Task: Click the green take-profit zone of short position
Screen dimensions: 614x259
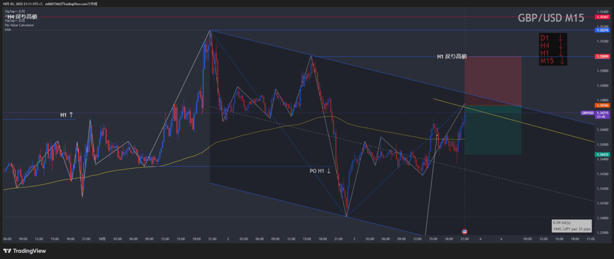Action: pyautogui.click(x=493, y=129)
